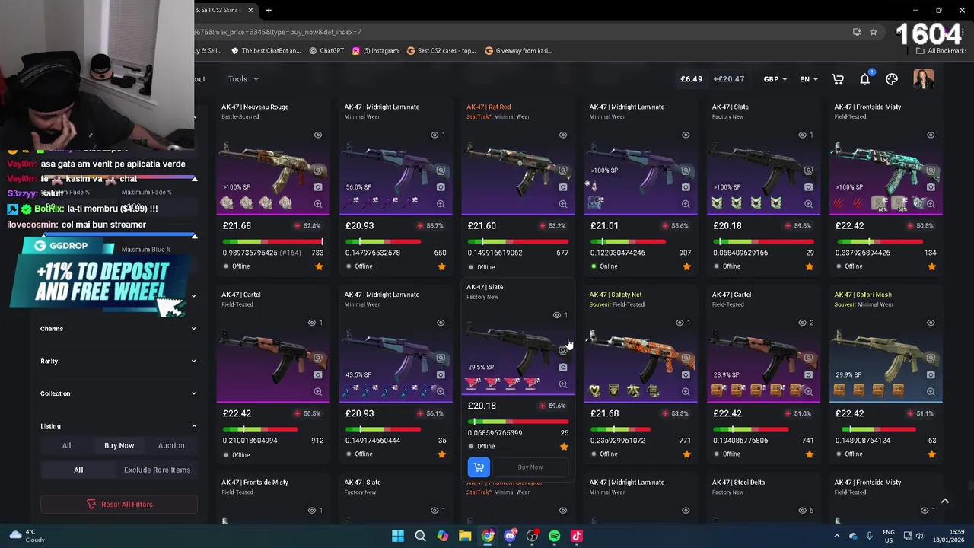Click the scroll-to-top arrow button
974x548 pixels.
[944, 501]
